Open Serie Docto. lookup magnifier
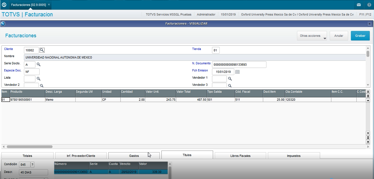The height and width of the screenshot is (179, 374). (38, 64)
